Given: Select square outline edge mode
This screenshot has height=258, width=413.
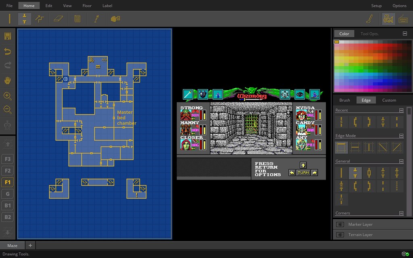Looking at the screenshot, I should click(341, 148).
